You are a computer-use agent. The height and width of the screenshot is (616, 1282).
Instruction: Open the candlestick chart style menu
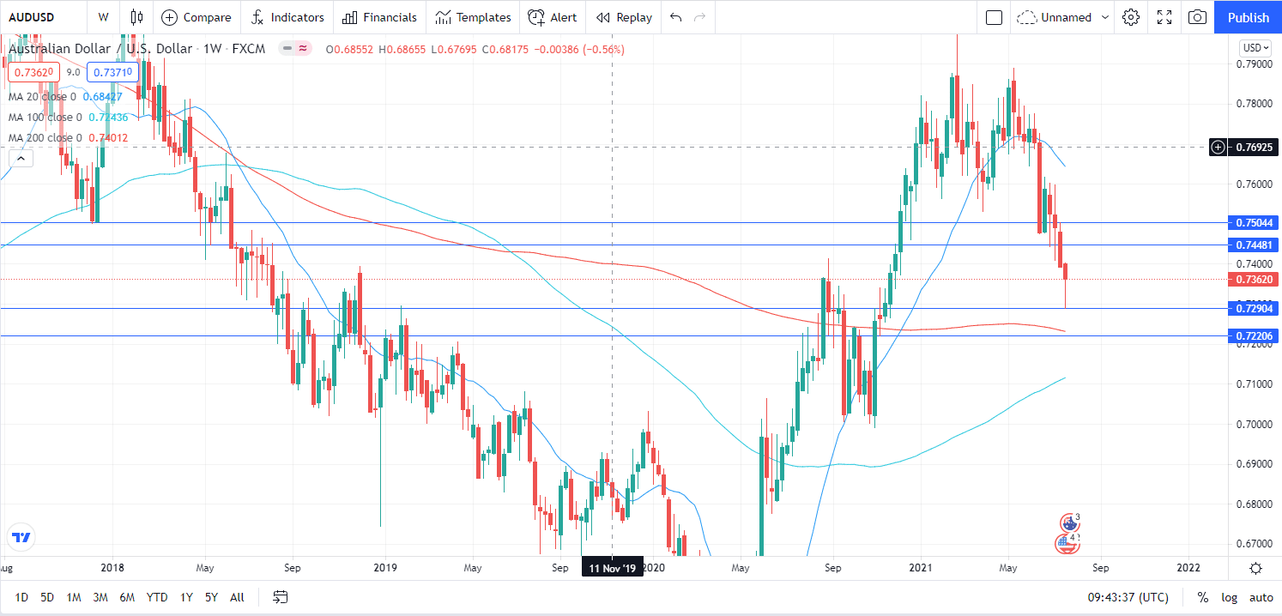click(x=136, y=17)
